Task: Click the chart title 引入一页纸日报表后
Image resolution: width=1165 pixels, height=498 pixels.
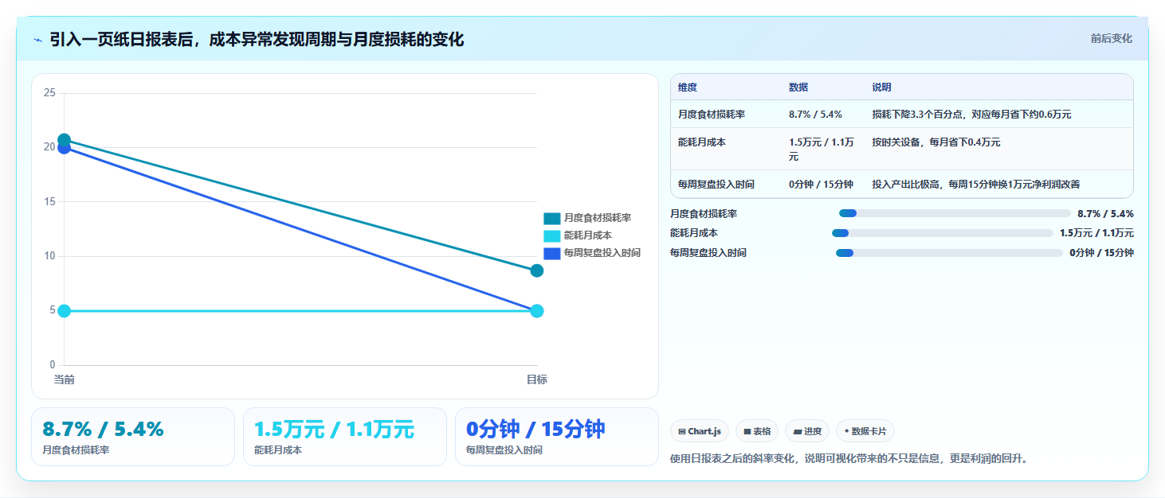Action: click(257, 39)
